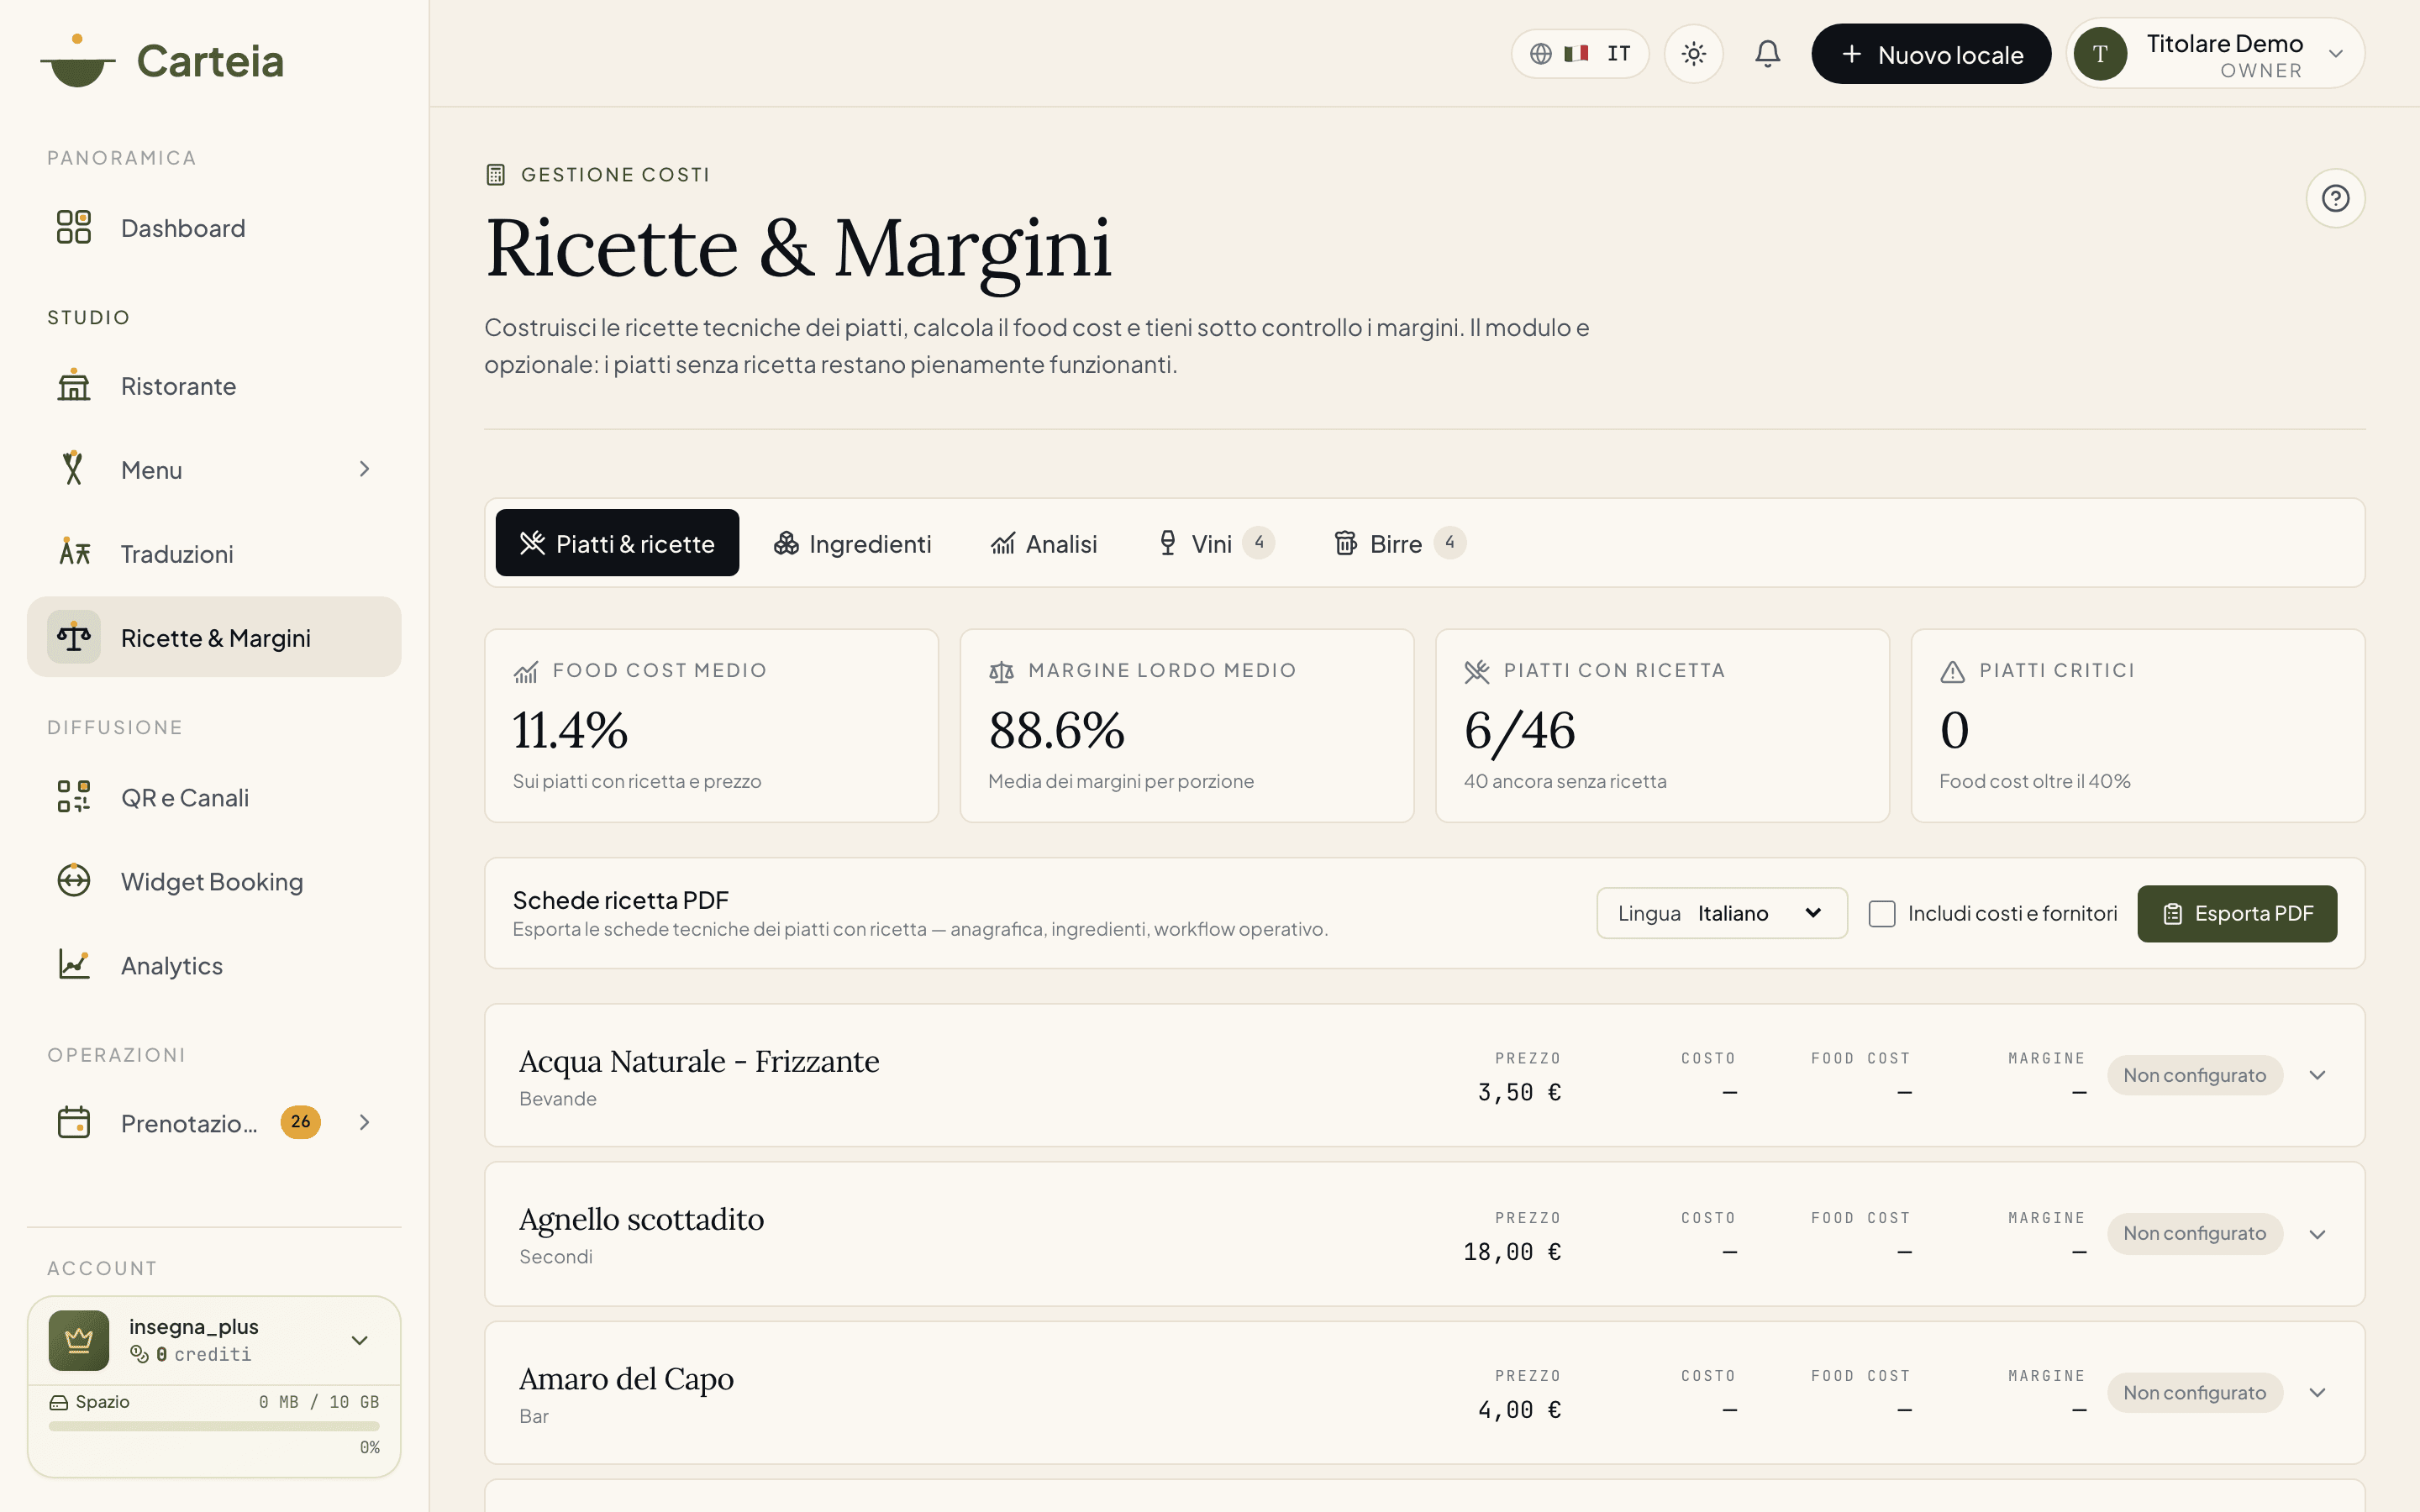Switch to the Birre tab
Viewport: 2420px width, 1512px height.
click(1399, 543)
